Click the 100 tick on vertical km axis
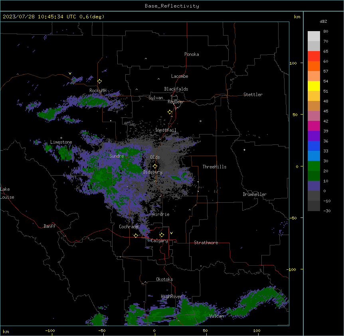The height and width of the screenshot is (336, 344). 293,63
